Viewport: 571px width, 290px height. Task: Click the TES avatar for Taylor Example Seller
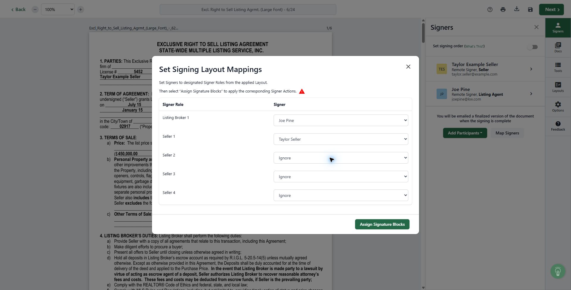tap(442, 69)
